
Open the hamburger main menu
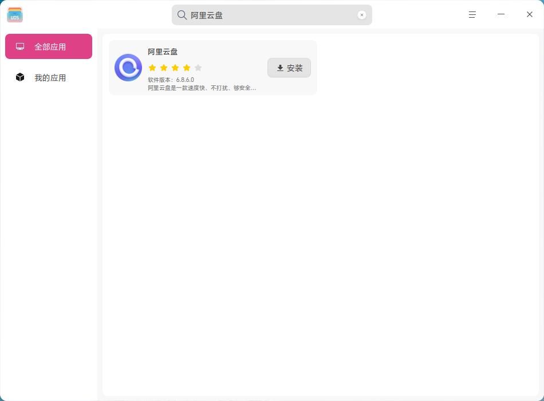coord(472,14)
